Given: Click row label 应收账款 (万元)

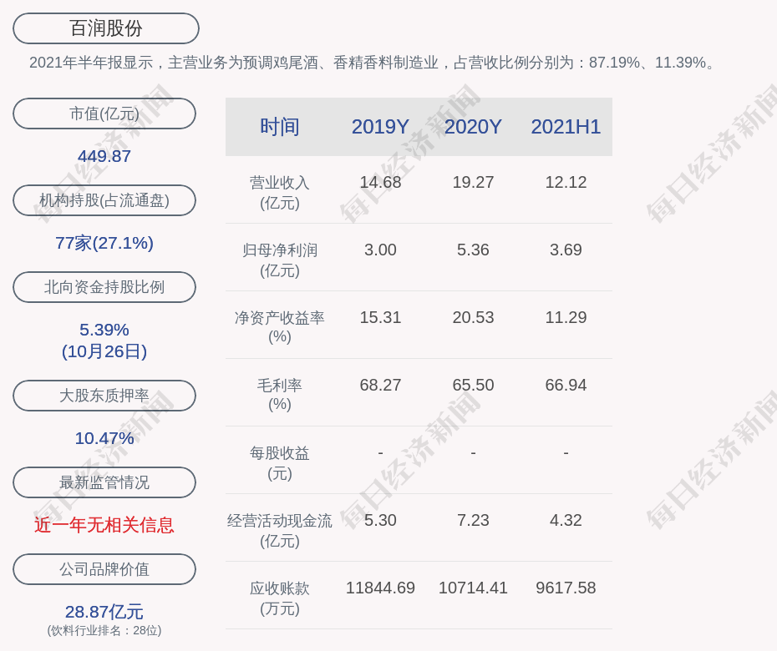Looking at the screenshot, I should pyautogui.click(x=280, y=598).
